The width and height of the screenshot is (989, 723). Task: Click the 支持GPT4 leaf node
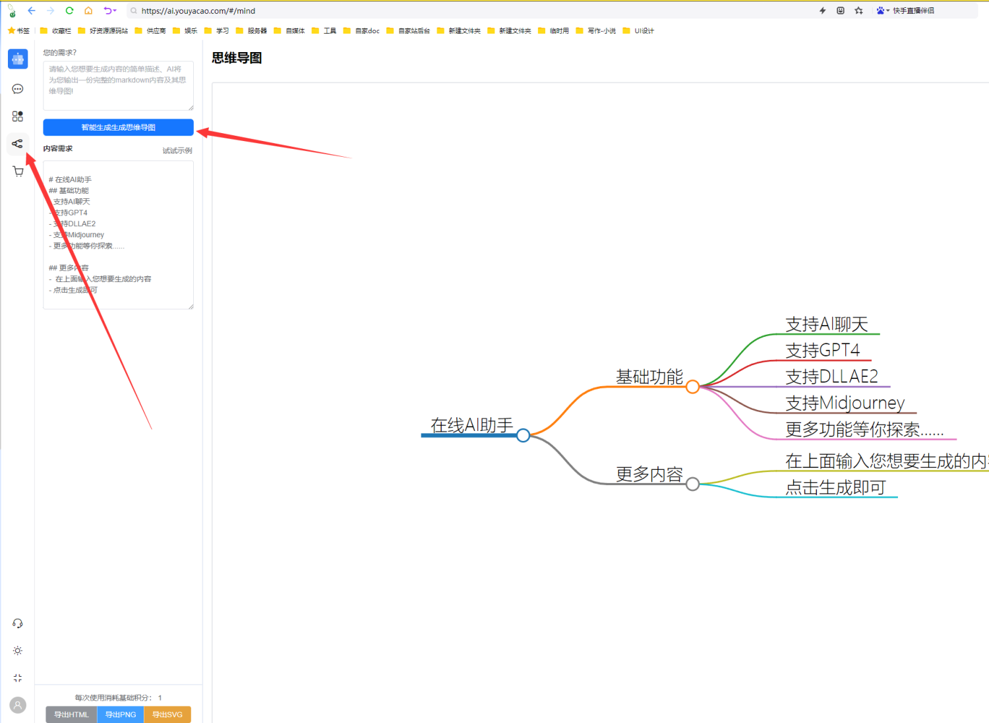point(823,350)
